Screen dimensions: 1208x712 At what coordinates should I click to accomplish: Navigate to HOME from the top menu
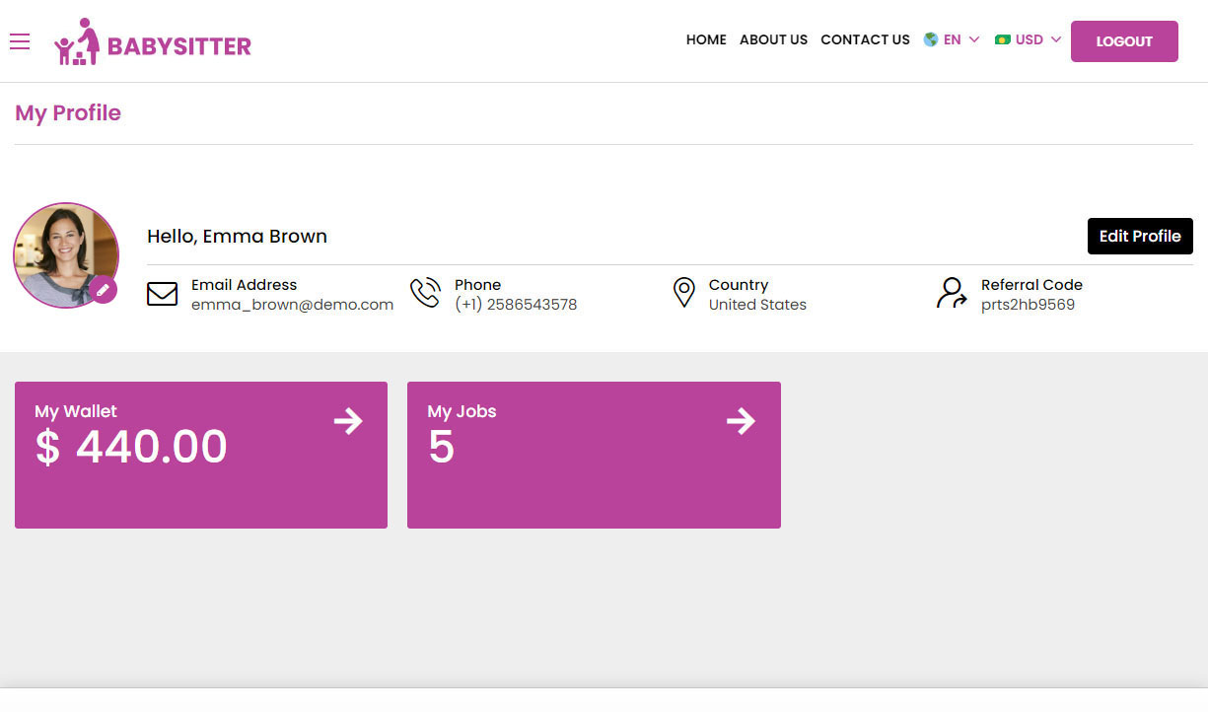click(706, 39)
